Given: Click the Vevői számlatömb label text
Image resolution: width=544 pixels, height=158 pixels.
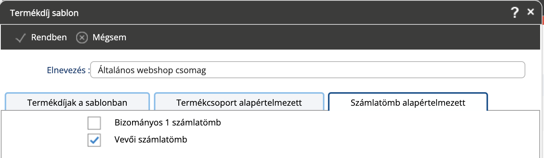Looking at the screenshot, I should 151,139.
